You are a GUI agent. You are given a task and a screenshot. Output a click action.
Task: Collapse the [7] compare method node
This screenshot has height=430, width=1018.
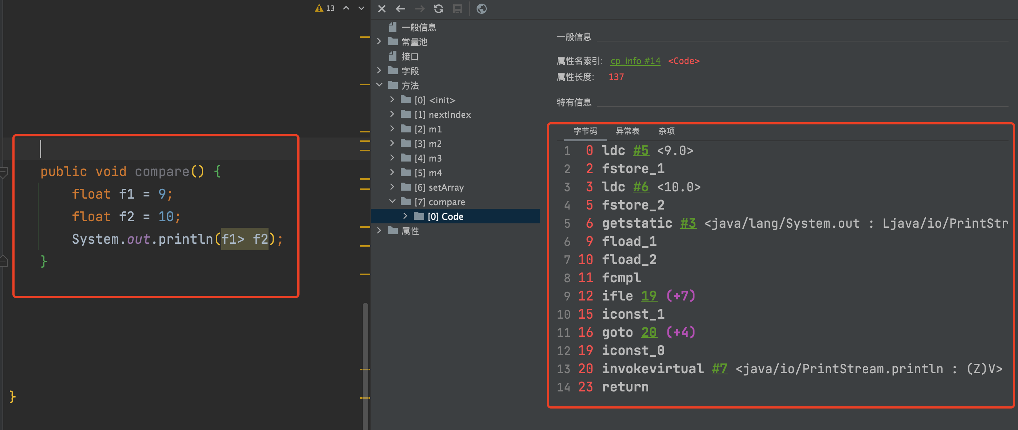(392, 202)
